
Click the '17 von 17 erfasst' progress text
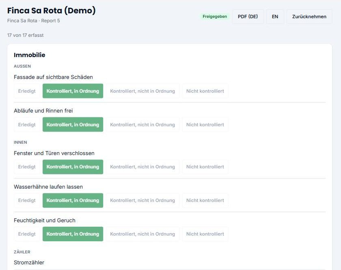click(x=25, y=35)
